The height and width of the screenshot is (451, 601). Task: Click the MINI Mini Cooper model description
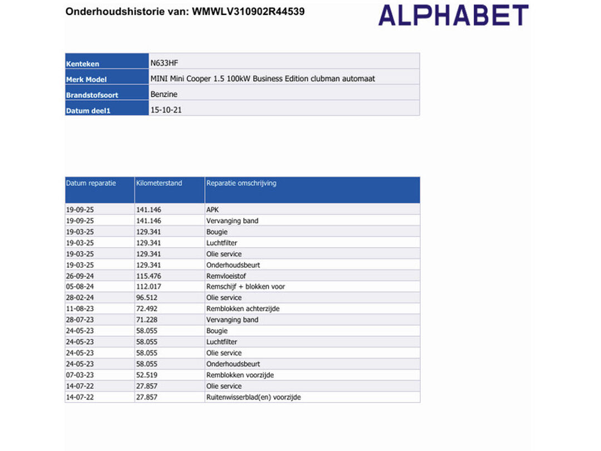[x=263, y=79]
